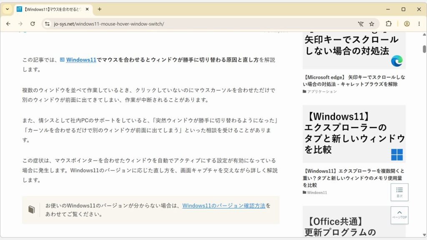This screenshot has height=240, width=427.
Task: Go back to the previous page
Action: tap(8, 24)
